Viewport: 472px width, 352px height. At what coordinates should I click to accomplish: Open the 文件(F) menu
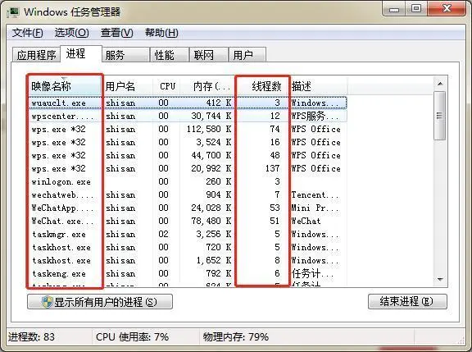tap(27, 32)
